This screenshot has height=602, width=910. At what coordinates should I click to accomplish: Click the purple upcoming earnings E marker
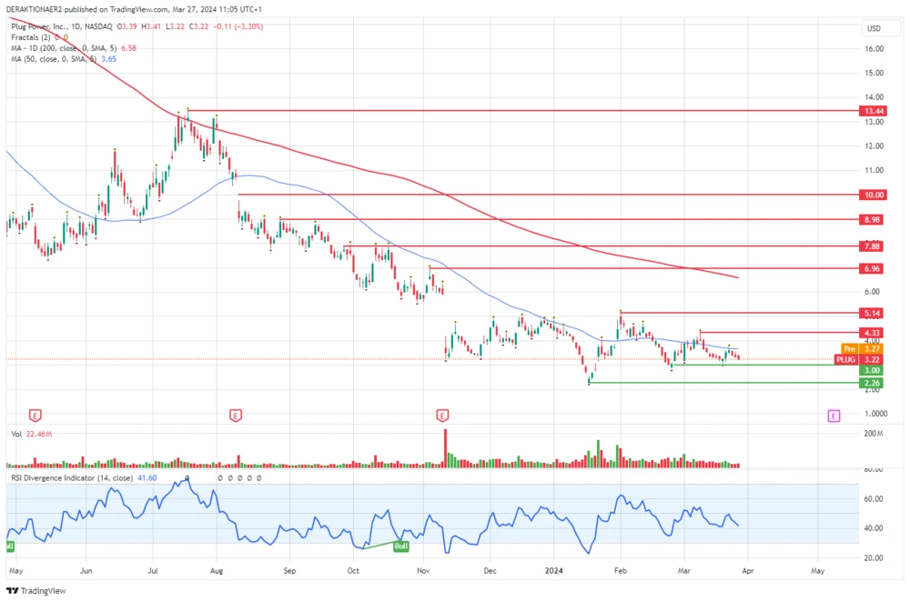833,416
